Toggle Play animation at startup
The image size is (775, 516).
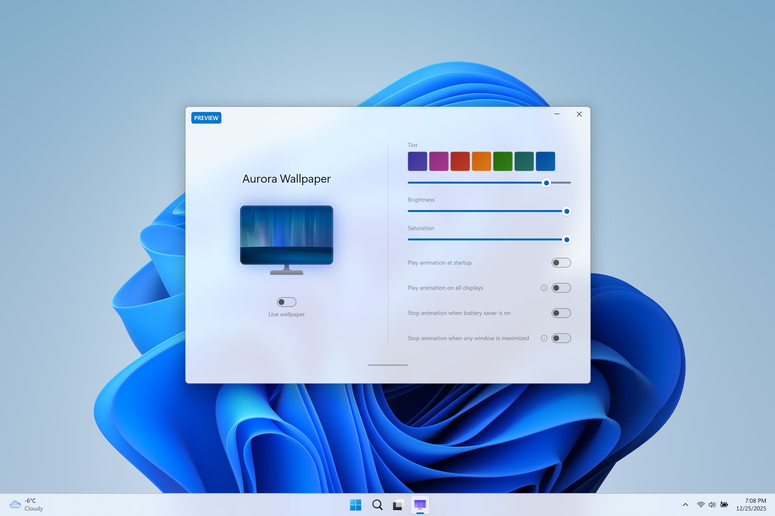coord(561,263)
